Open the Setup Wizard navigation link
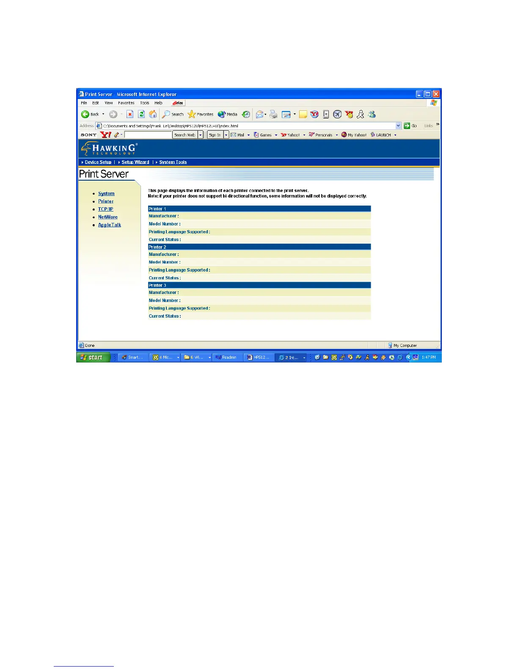Screen dimensions: 518x670 [x=135, y=162]
